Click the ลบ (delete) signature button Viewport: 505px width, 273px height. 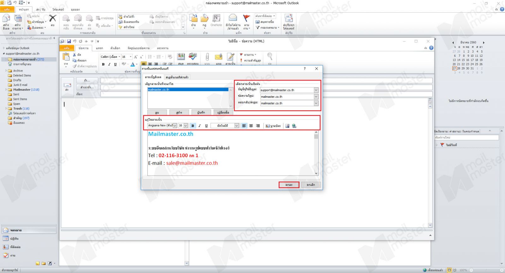pos(157,113)
